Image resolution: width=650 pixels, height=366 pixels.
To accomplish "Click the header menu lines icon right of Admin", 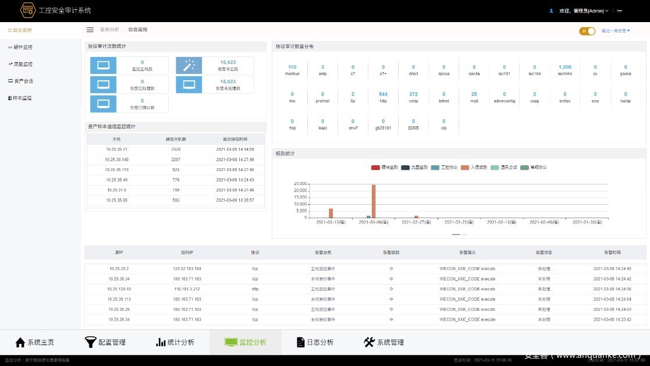I will click(620, 10).
